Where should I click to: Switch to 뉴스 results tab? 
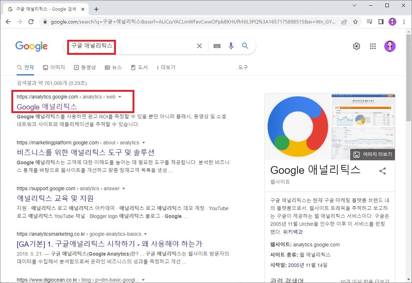(x=113, y=68)
